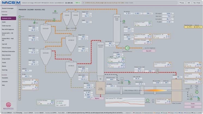
Task: Click the shell scanner trend chart
Action: (x=125, y=102)
